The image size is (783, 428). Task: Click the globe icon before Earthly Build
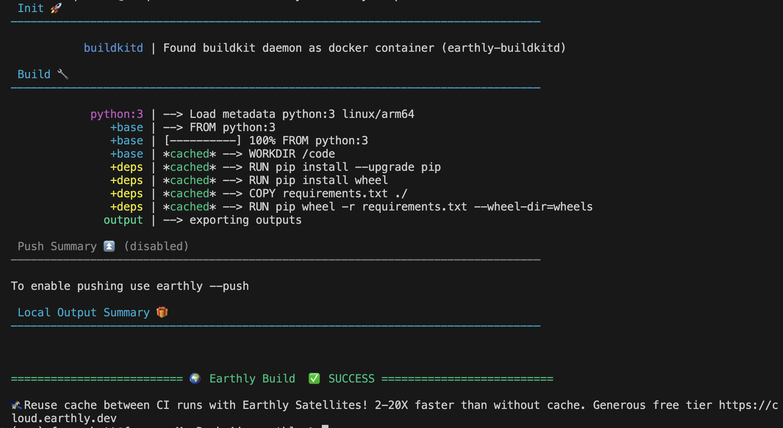pyautogui.click(x=195, y=378)
